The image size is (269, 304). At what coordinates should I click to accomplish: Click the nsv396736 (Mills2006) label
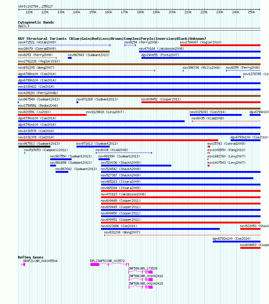[202, 68]
